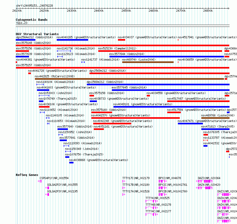The height and width of the screenshot is (224, 237).
Task: Select esv3577641 (Uddin2014) label
Action: click(x=77, y=138)
